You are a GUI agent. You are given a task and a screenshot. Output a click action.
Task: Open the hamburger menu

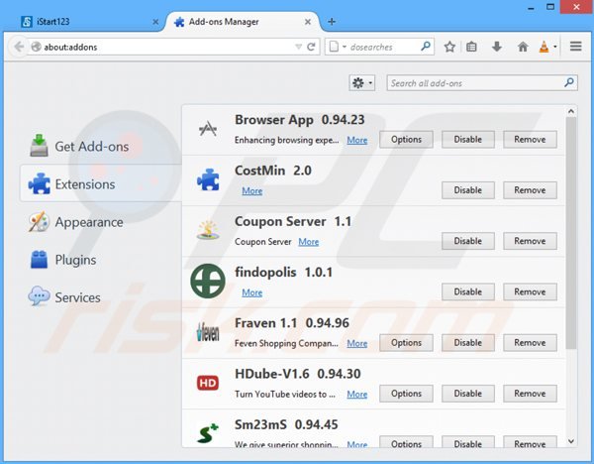(576, 47)
